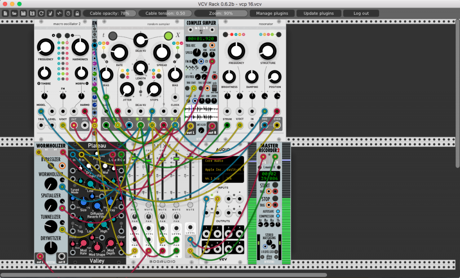Click the Resonator BRIGHTNESS knob

click(x=229, y=77)
